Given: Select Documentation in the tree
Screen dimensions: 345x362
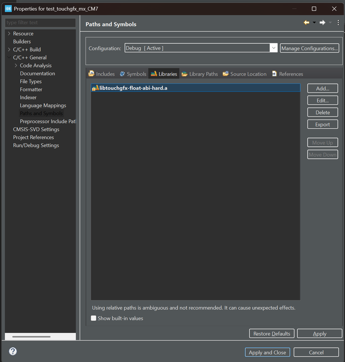Looking at the screenshot, I should pos(37,74).
